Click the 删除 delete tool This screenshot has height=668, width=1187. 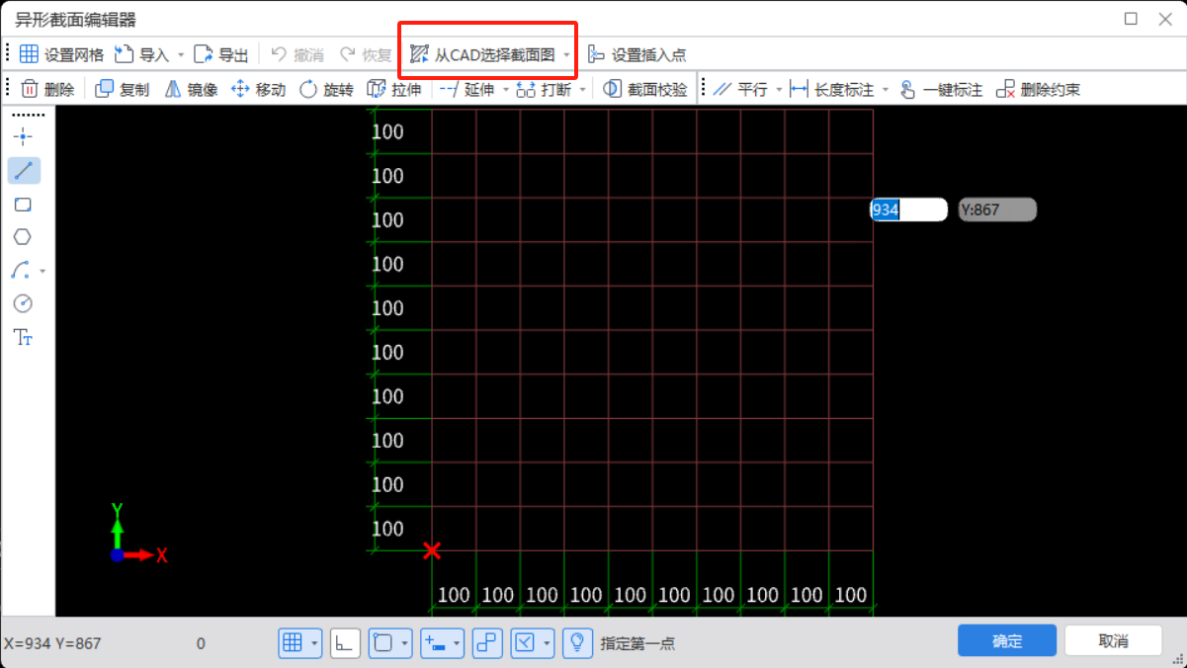click(47, 89)
